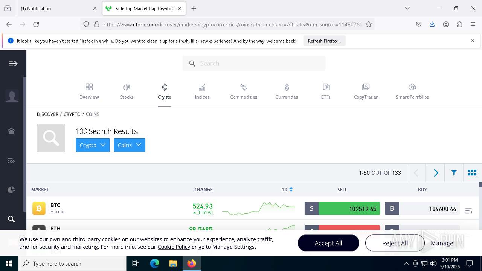Go to next results page arrow

tap(436, 173)
